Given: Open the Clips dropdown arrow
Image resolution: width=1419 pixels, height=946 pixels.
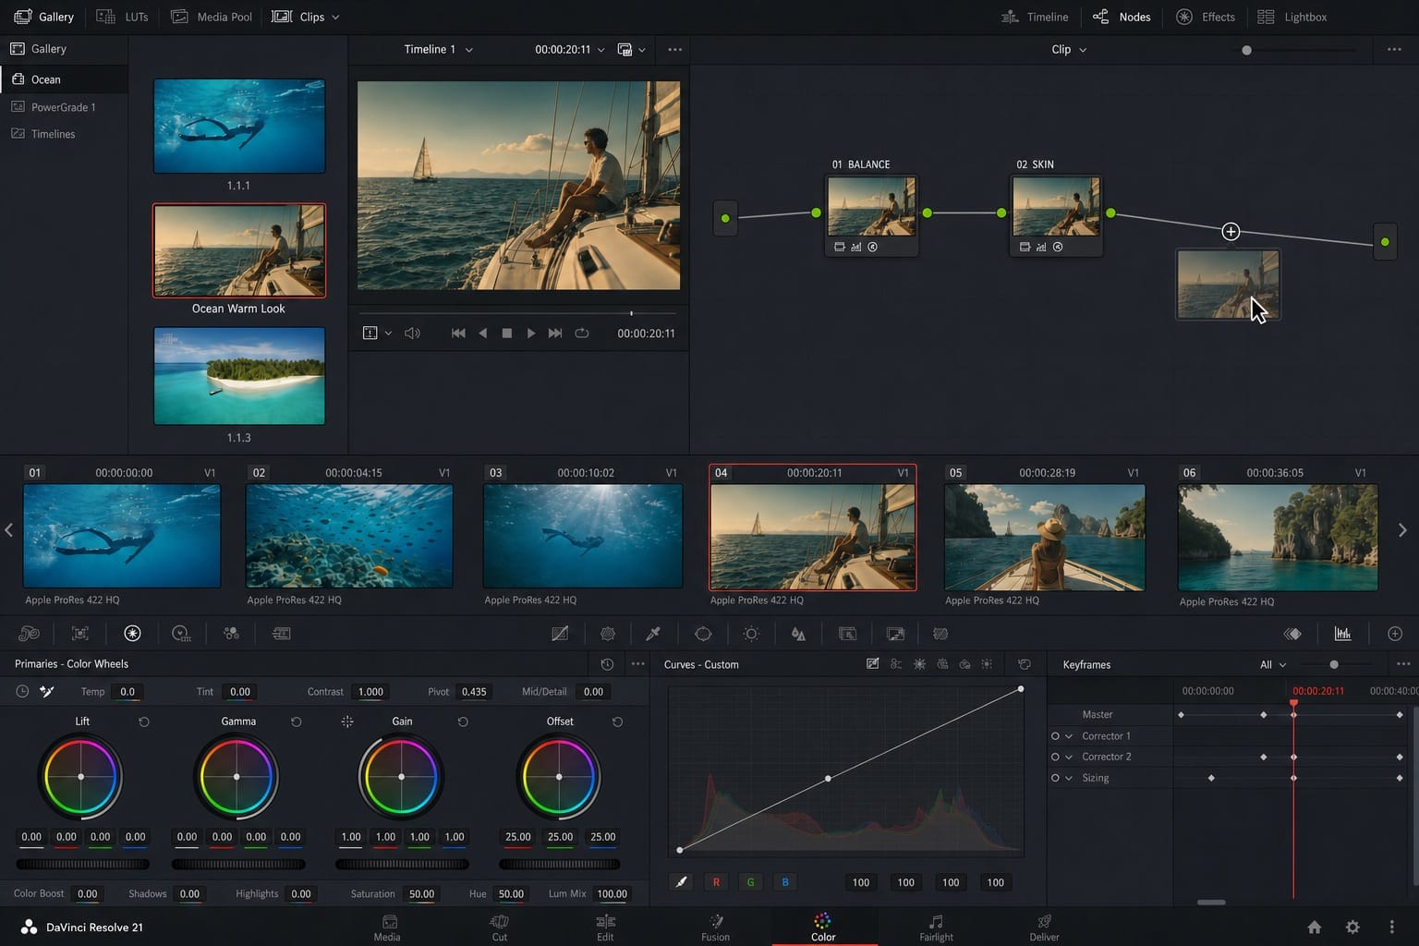Looking at the screenshot, I should tap(335, 17).
